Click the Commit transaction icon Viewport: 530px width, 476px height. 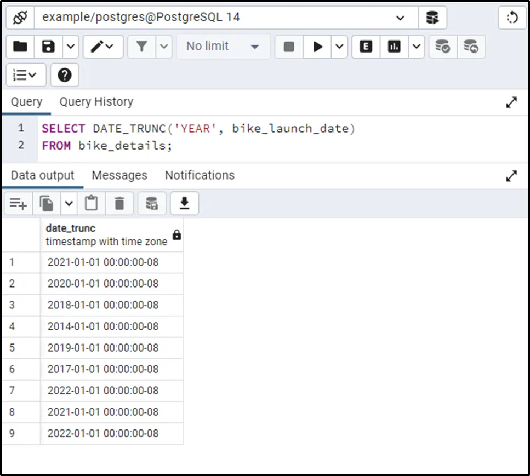click(x=442, y=47)
